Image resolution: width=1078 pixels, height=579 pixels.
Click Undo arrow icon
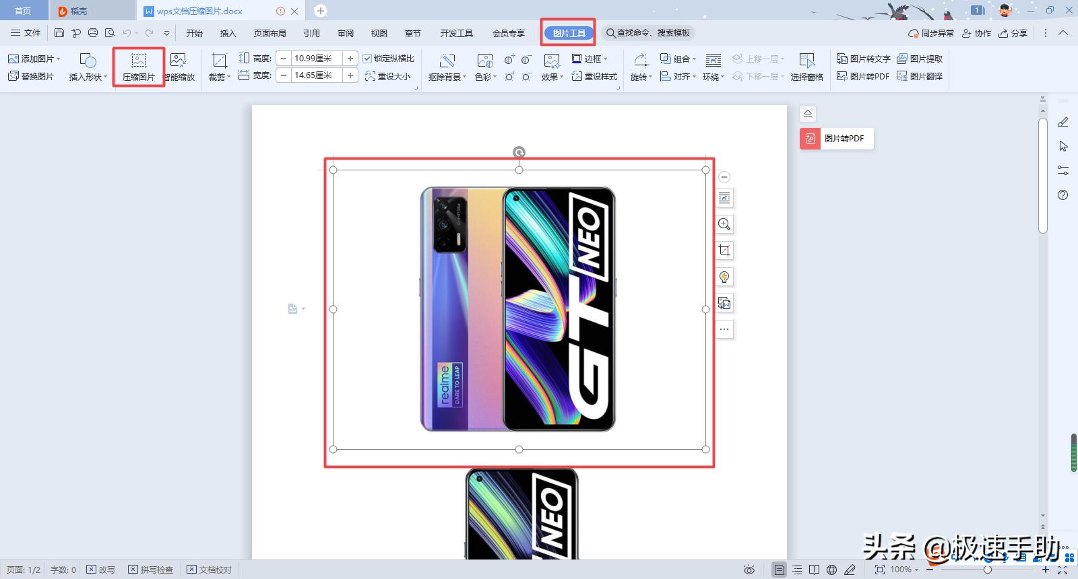(x=127, y=33)
